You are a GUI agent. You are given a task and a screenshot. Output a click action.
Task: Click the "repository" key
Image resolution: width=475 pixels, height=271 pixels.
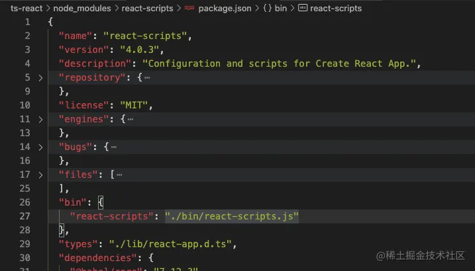(92, 77)
